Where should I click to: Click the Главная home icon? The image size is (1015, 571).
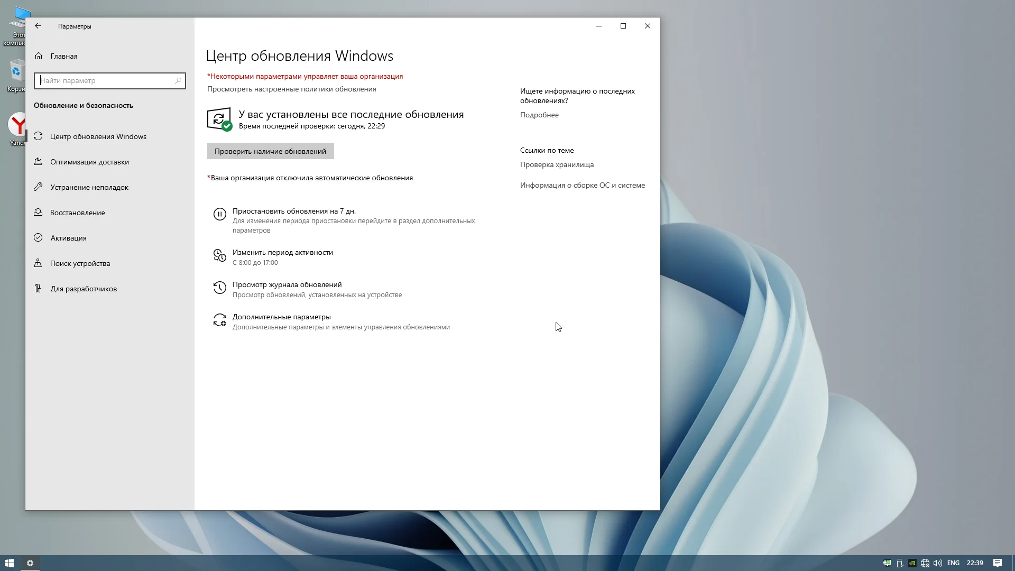point(39,56)
